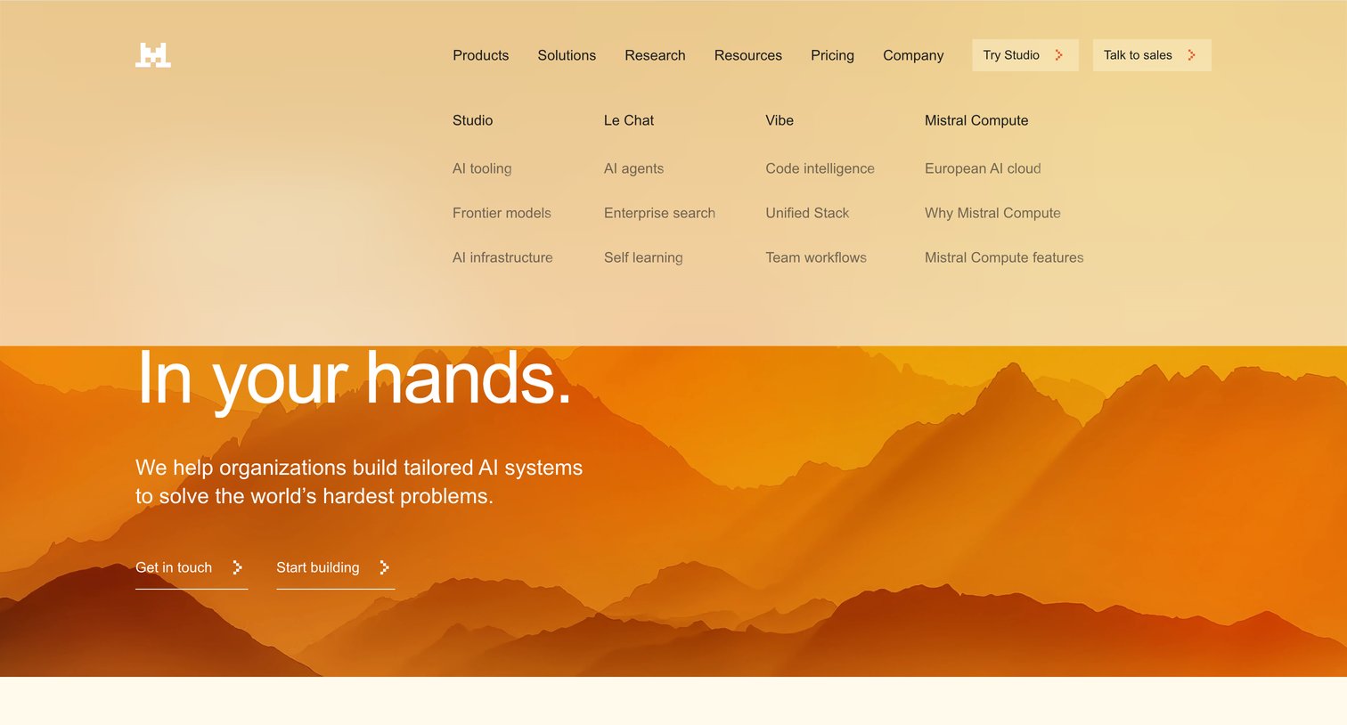Open the Why Mistral Compute link

pyautogui.click(x=992, y=213)
